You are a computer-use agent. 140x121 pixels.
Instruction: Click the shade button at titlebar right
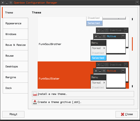pyautogui.click(x=137, y=3)
